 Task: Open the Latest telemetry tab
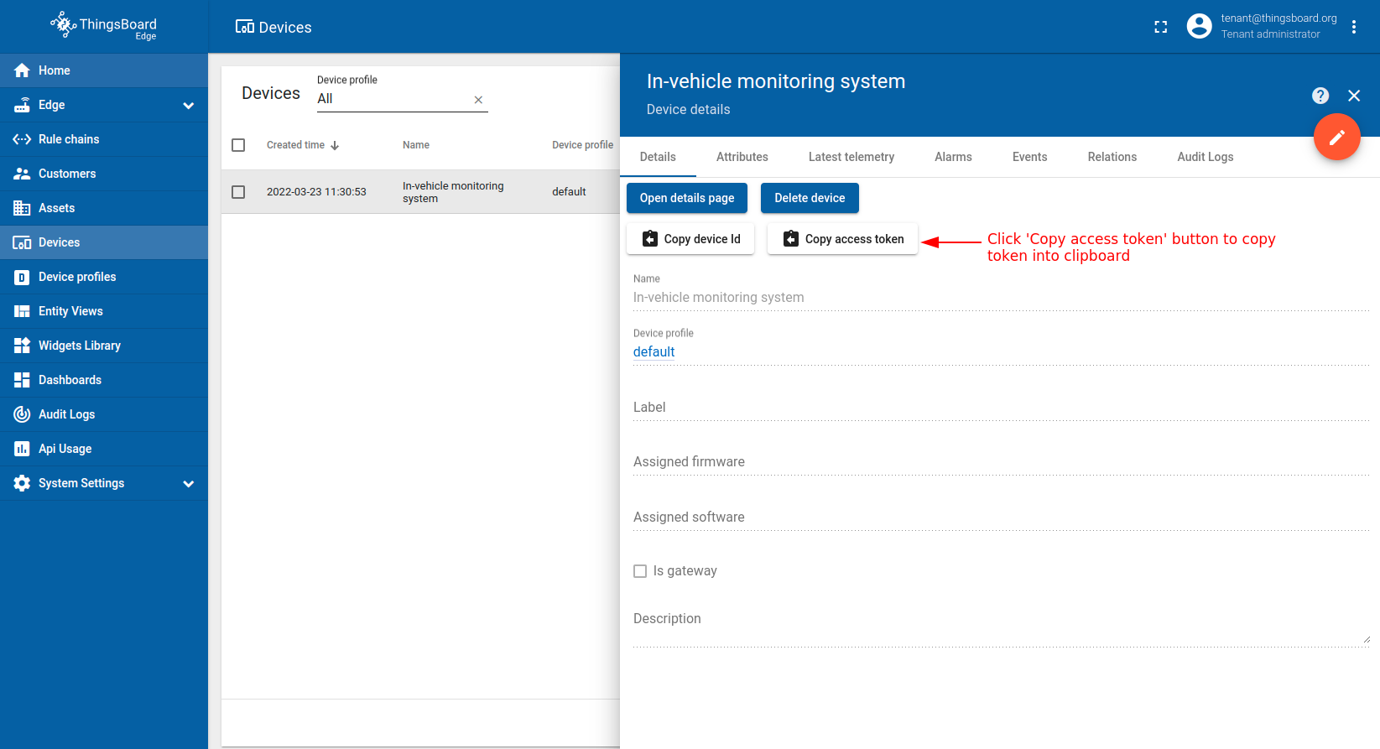[851, 157]
